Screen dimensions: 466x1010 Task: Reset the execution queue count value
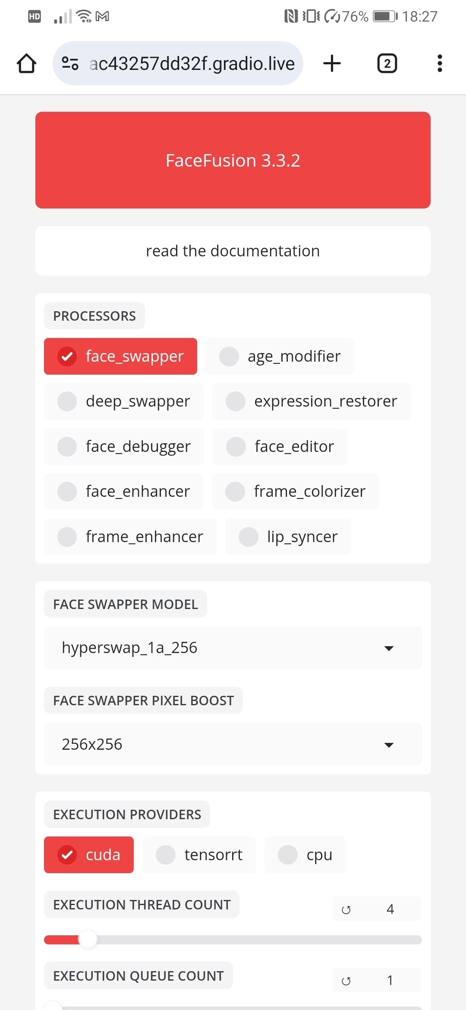pyautogui.click(x=346, y=981)
